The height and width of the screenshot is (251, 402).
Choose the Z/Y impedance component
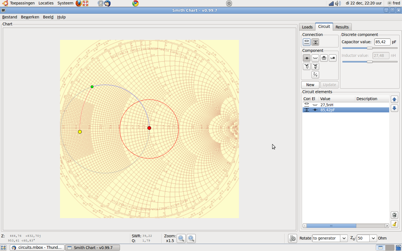click(x=315, y=75)
